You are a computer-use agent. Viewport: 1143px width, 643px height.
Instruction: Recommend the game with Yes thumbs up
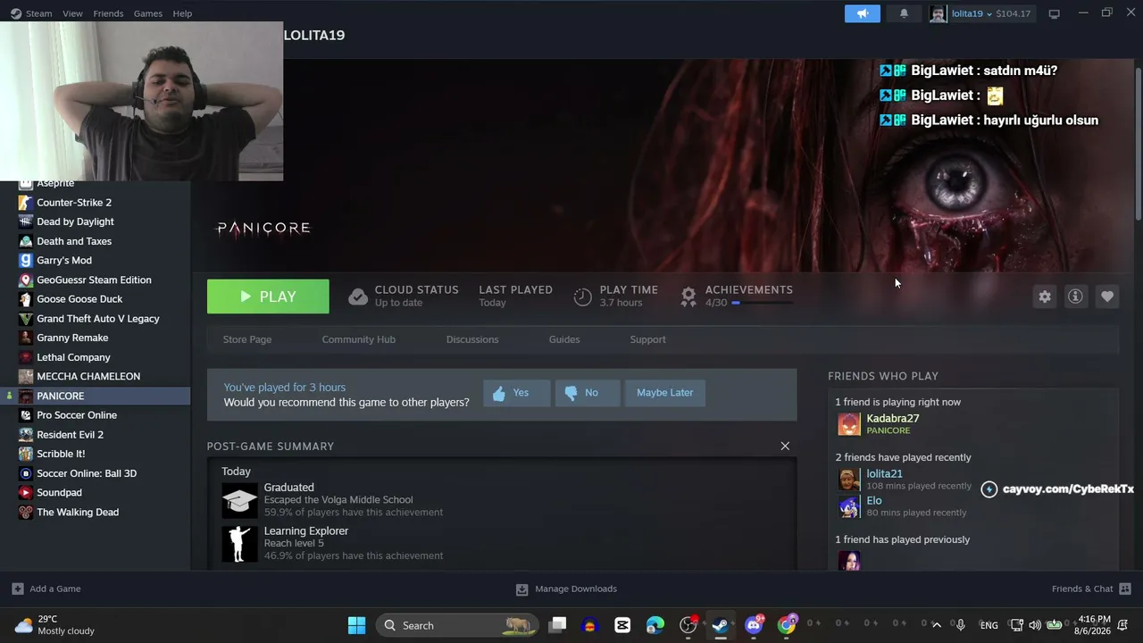point(516,393)
